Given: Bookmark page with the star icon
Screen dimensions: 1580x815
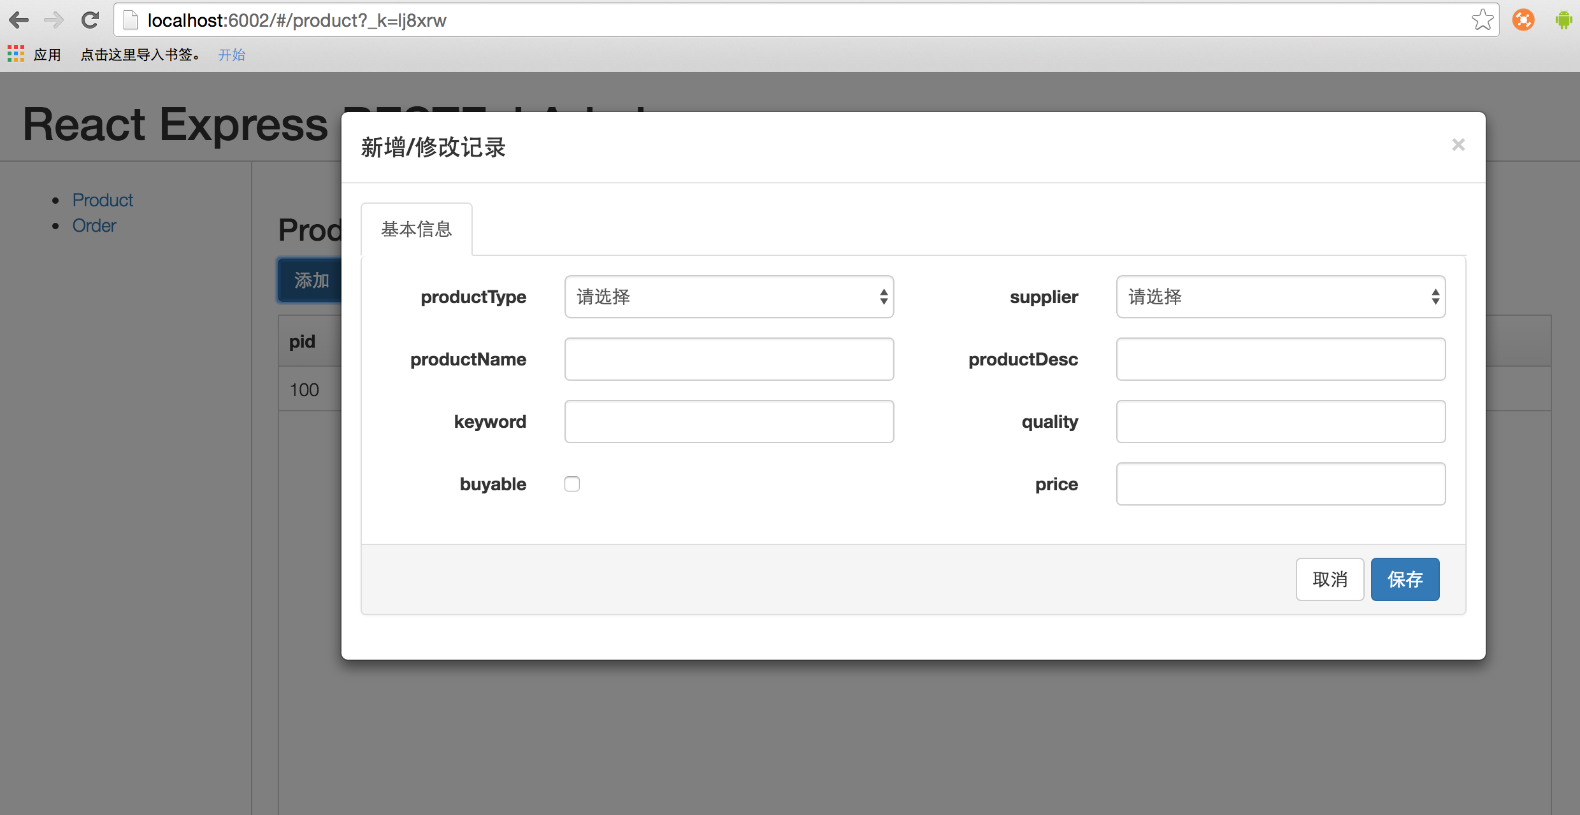Looking at the screenshot, I should [x=1483, y=20].
